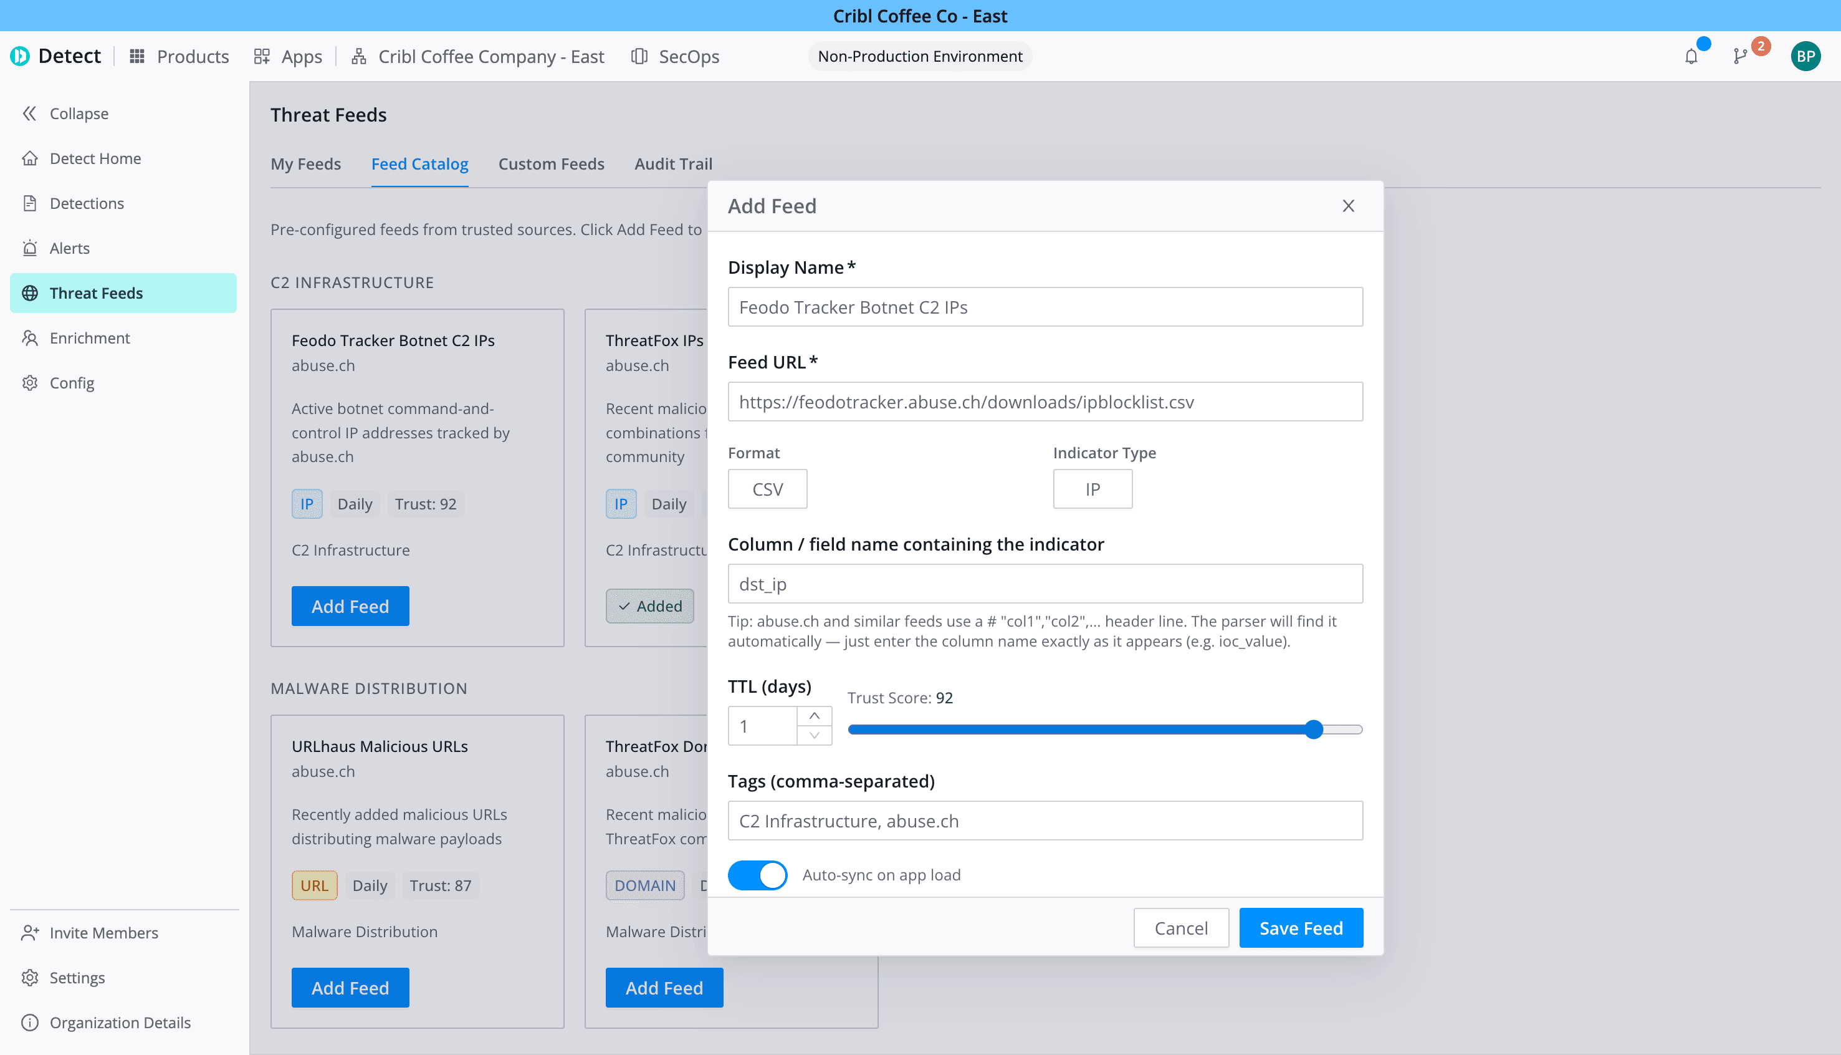Screen dimensions: 1841x1055
Task: Click in the Display Name field
Action: 1045,307
